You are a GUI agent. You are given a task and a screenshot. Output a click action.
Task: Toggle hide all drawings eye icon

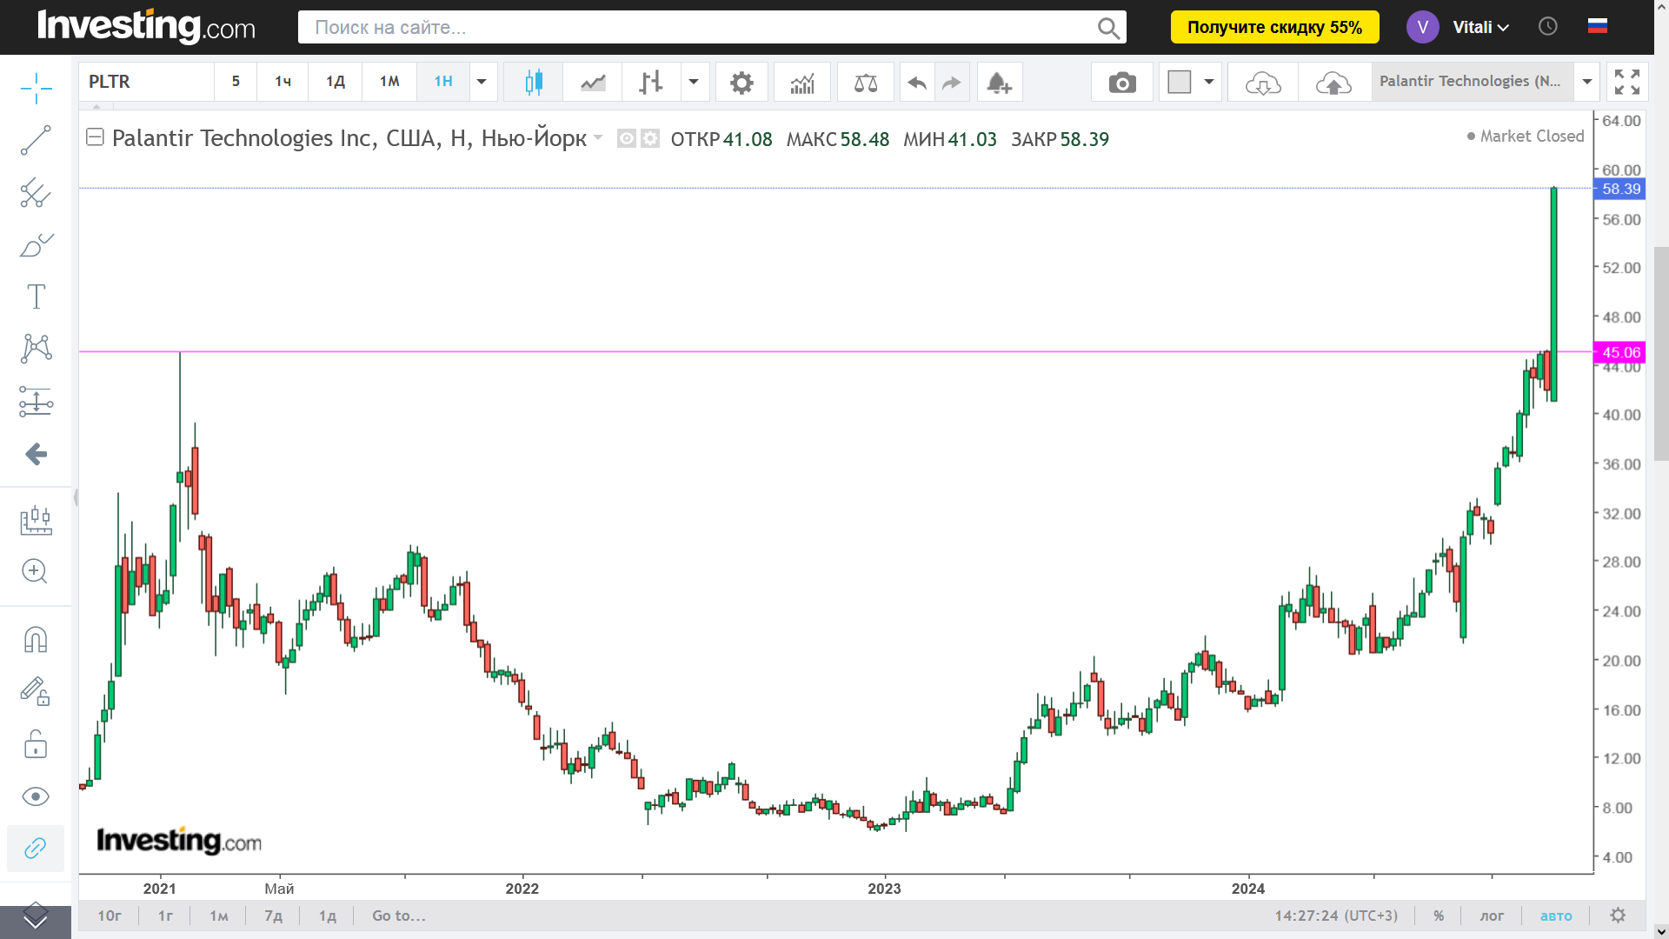[x=36, y=796]
